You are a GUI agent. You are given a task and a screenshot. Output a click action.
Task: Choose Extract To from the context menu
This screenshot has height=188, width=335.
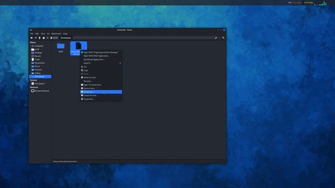(x=101, y=92)
